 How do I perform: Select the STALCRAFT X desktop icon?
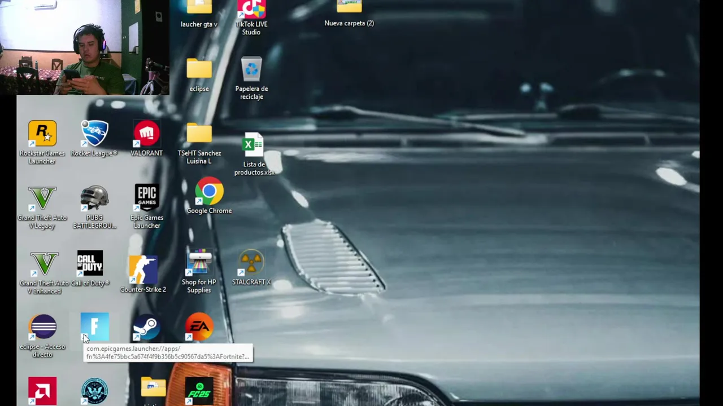251,263
